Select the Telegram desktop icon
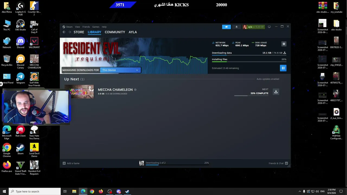The width and height of the screenshot is (347, 195). tap(21, 79)
